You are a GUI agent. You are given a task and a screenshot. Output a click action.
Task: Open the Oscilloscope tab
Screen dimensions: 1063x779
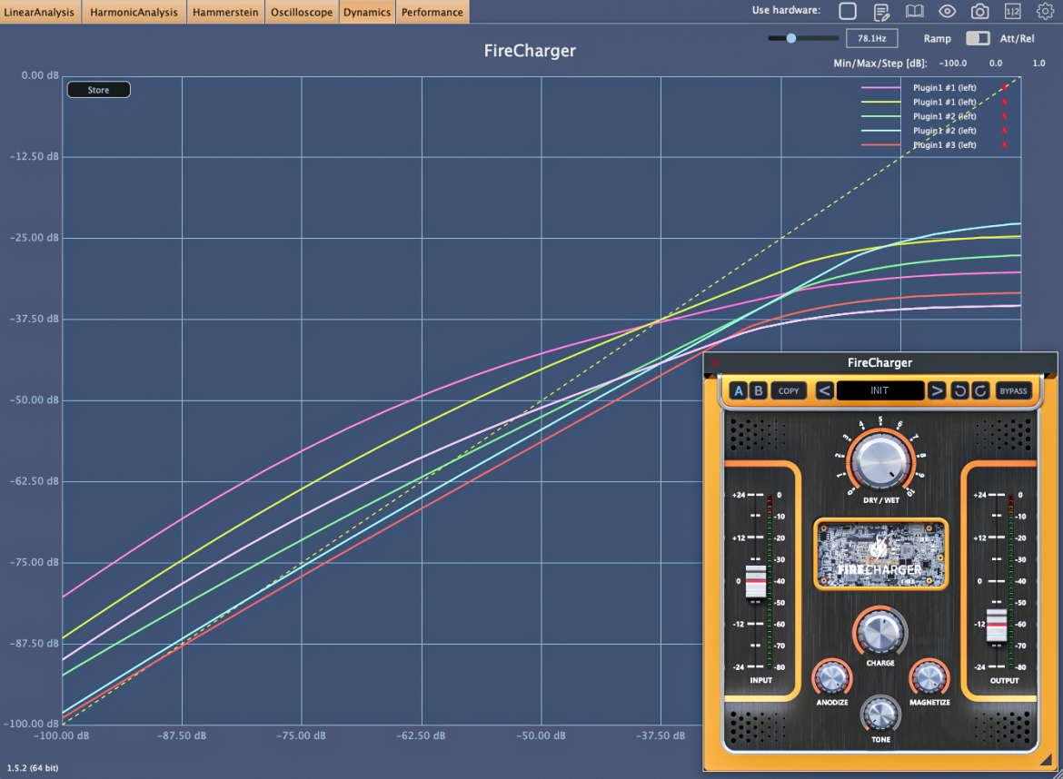point(302,12)
